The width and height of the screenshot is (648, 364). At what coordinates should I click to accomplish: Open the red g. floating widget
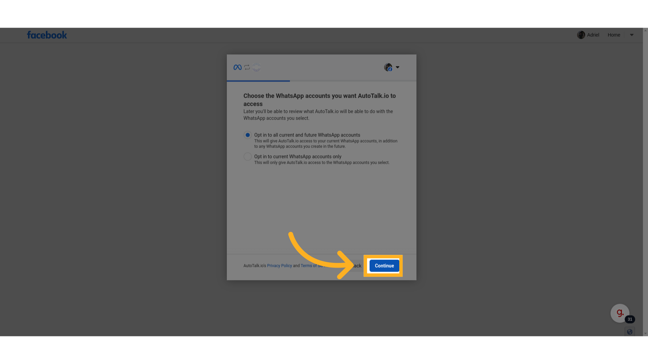pyautogui.click(x=620, y=313)
